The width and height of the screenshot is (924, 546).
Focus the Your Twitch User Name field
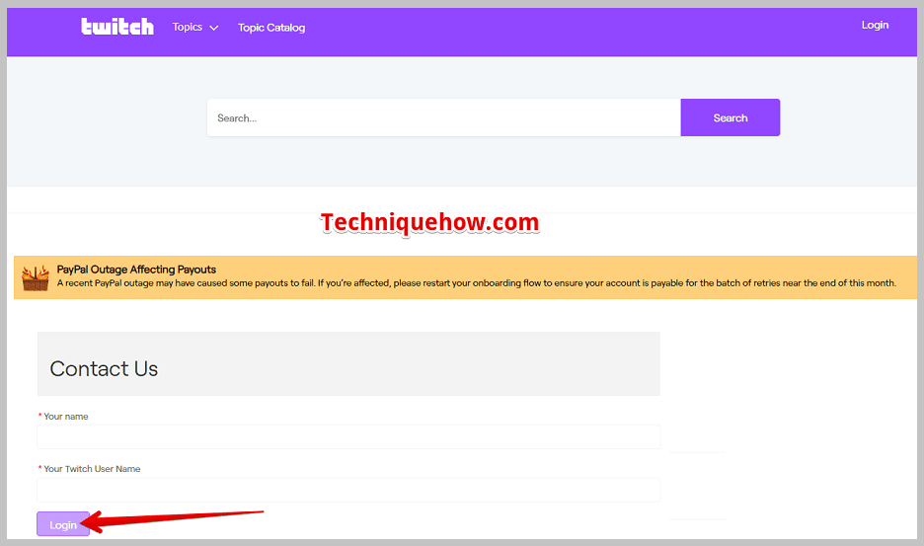(348, 490)
